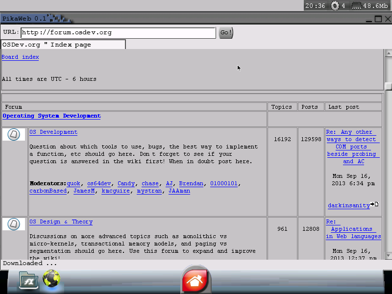Open the Operating System Development category link
Image resolution: width=392 pixels, height=294 pixels.
coord(52,116)
